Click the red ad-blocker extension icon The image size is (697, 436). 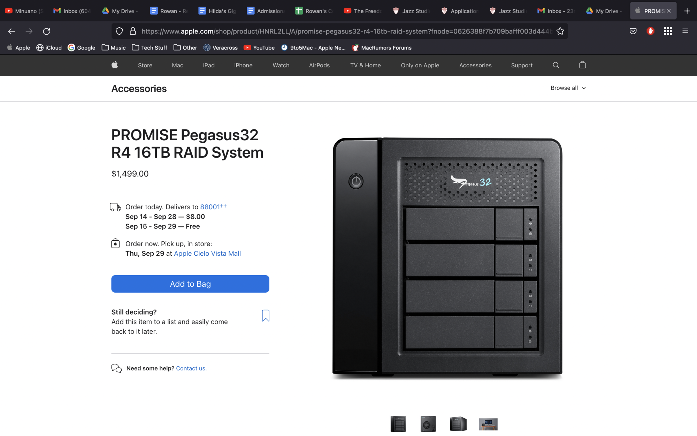(x=650, y=31)
